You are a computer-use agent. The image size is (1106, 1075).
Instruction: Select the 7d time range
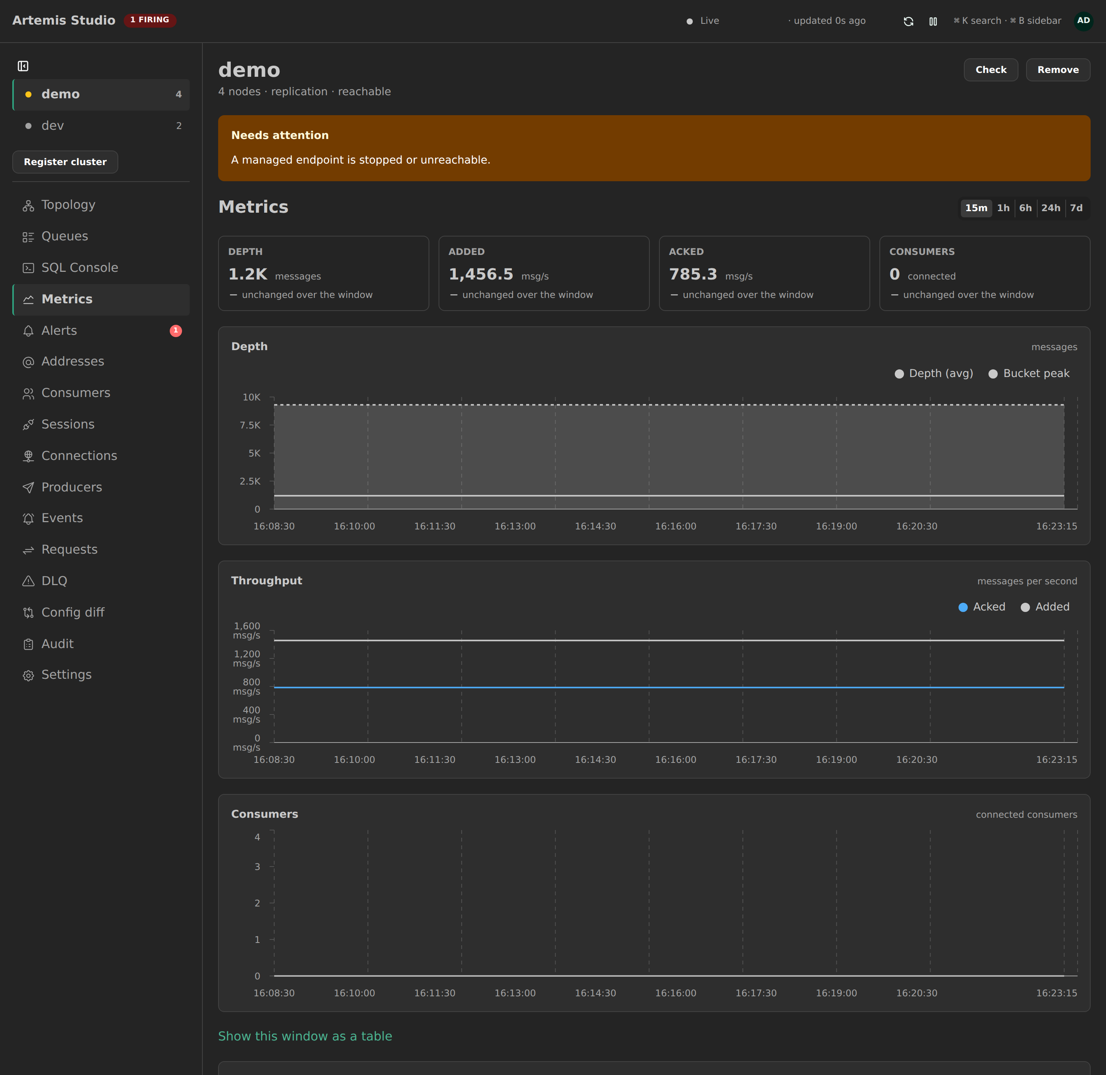click(1076, 208)
